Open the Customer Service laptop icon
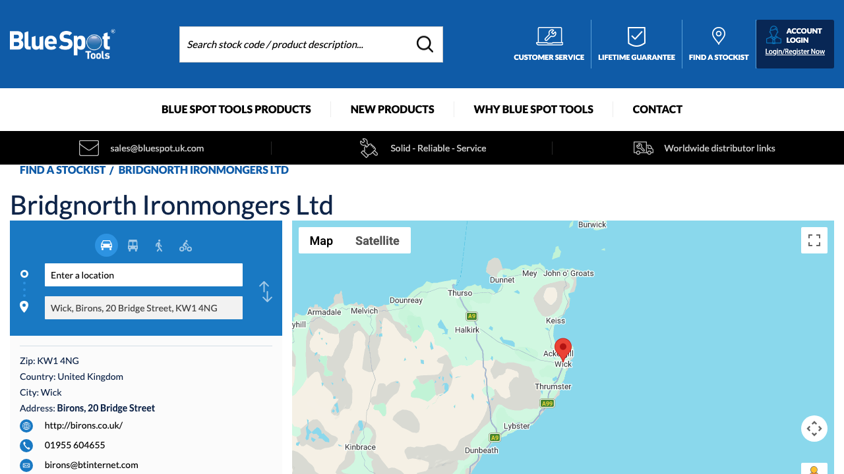This screenshot has width=844, height=474. click(549, 36)
